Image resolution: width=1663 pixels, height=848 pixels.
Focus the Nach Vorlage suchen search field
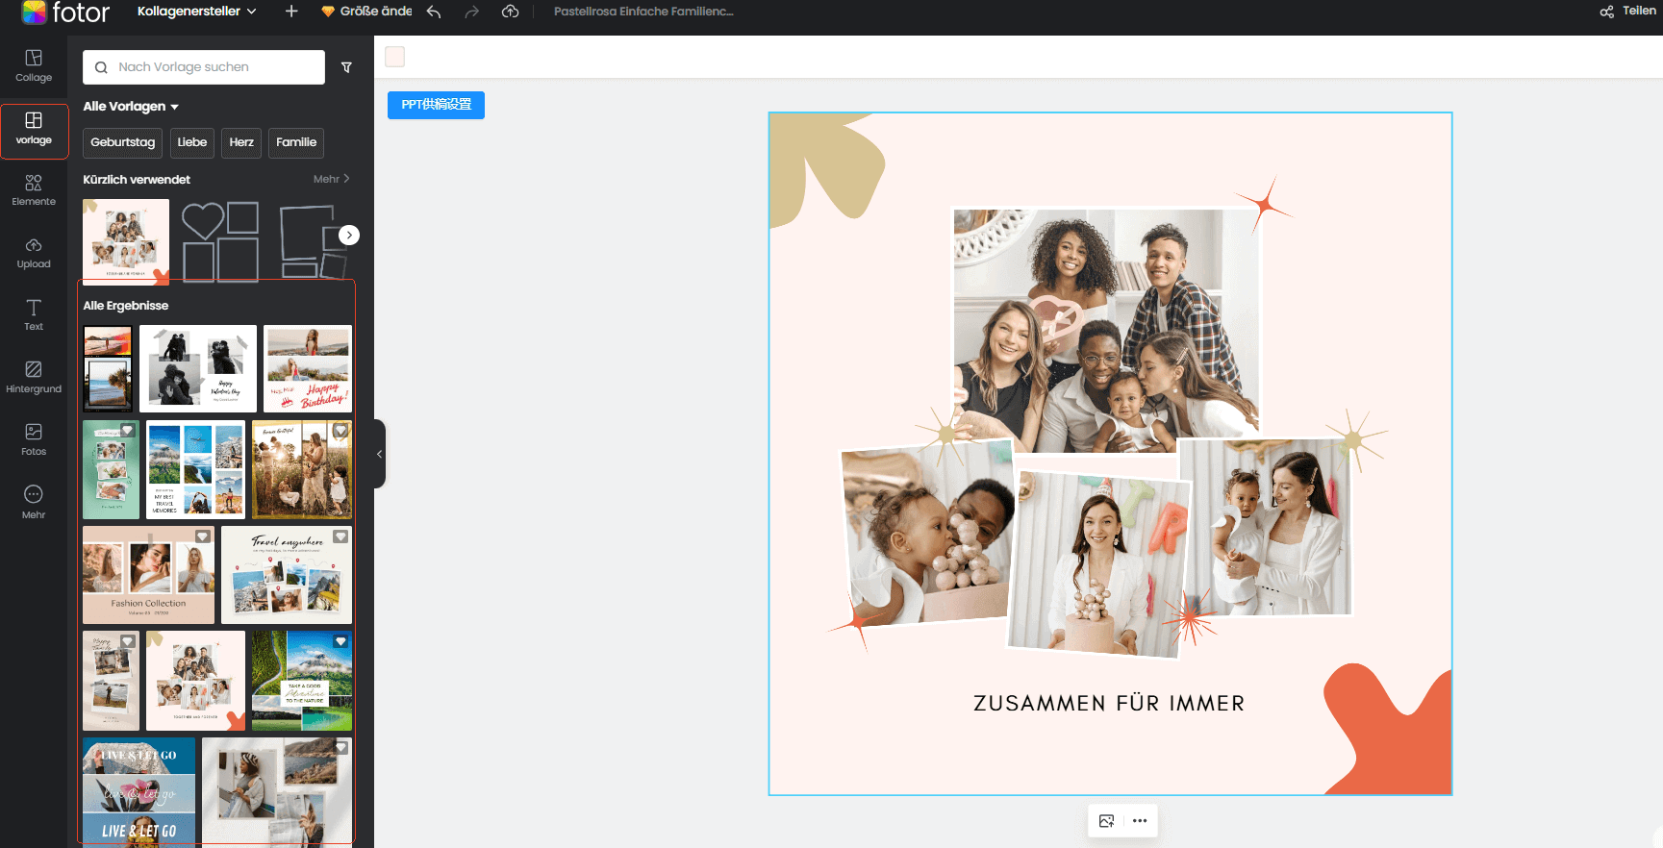(204, 67)
